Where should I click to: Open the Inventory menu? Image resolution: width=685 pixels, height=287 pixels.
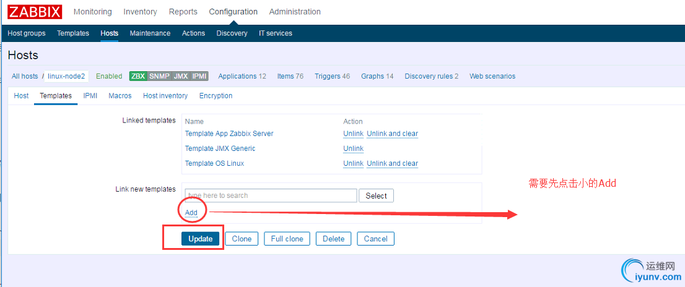point(140,12)
